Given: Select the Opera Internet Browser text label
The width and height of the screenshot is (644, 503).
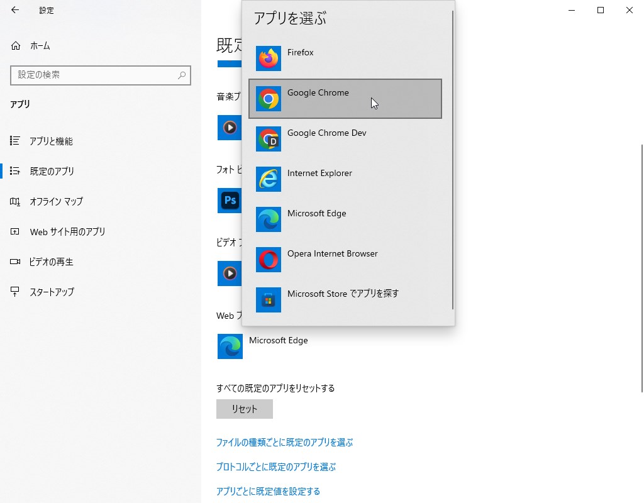Looking at the screenshot, I should (x=332, y=253).
